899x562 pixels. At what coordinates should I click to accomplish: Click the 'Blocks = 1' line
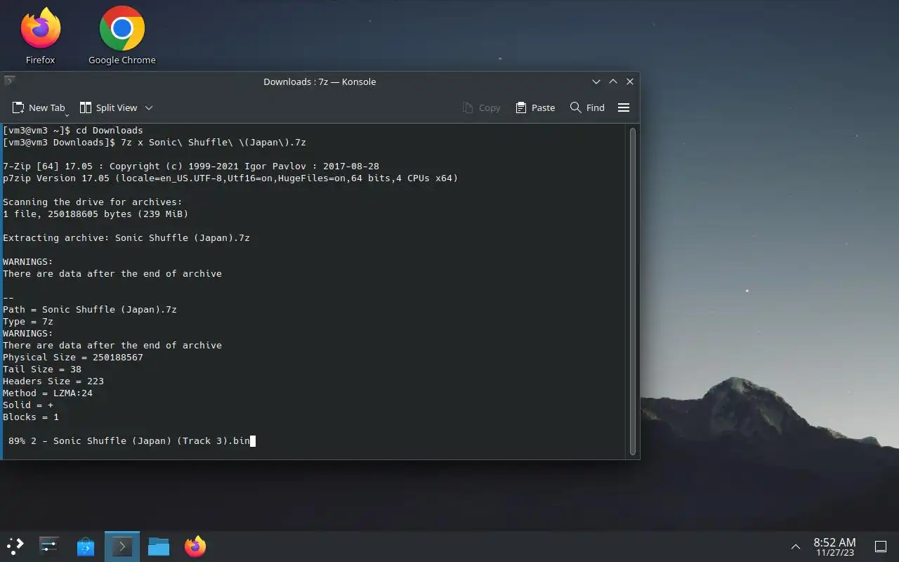(31, 417)
